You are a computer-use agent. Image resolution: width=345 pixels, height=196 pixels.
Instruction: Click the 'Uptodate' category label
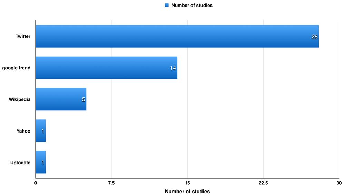pos(20,163)
